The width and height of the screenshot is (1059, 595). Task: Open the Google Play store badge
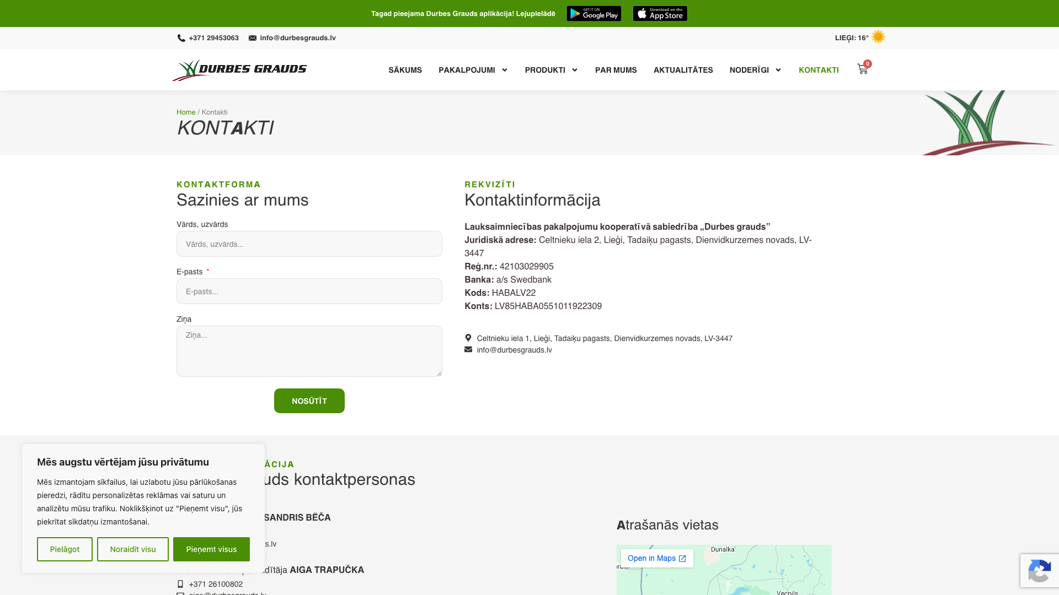[x=593, y=14]
